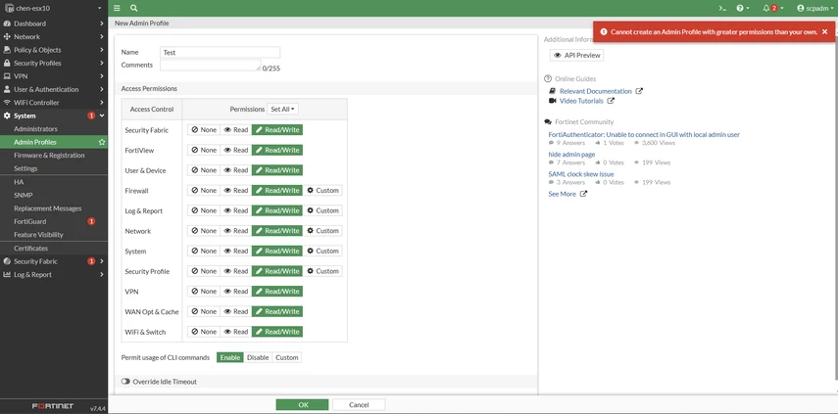The height and width of the screenshot is (414, 838).
Task: Set Network permission to Custom
Action: (322, 231)
